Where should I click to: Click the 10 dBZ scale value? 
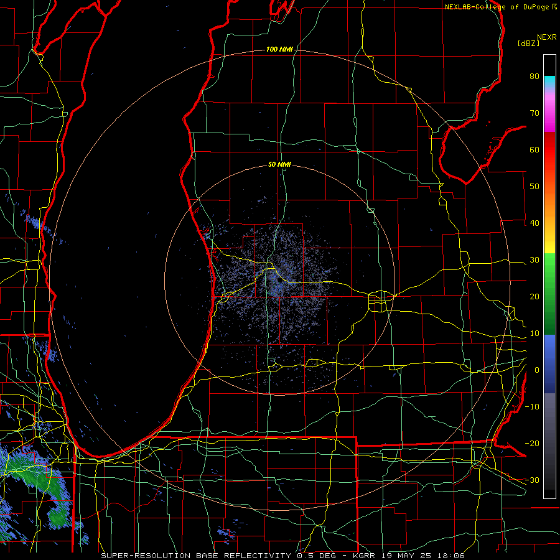(x=534, y=334)
